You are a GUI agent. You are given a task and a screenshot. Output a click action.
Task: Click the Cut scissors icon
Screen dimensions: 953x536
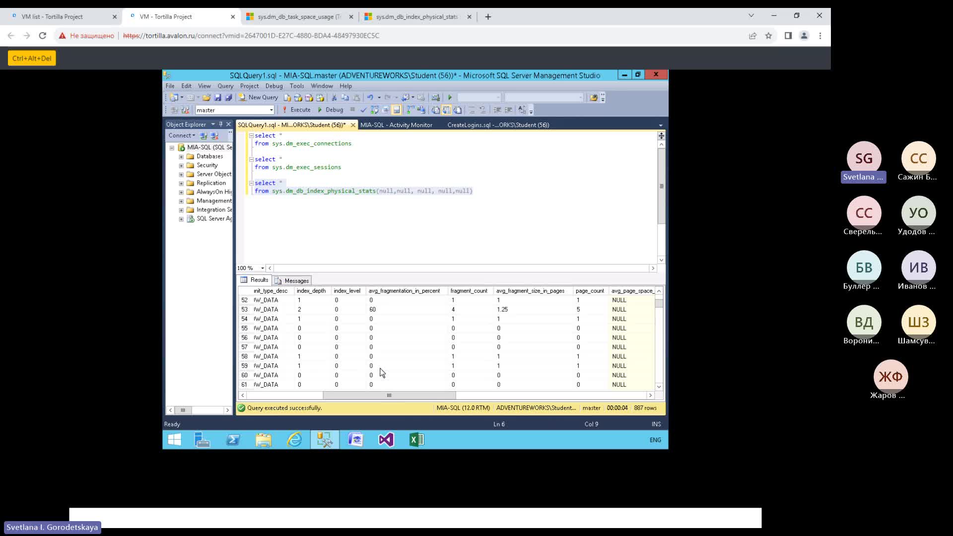[334, 97]
